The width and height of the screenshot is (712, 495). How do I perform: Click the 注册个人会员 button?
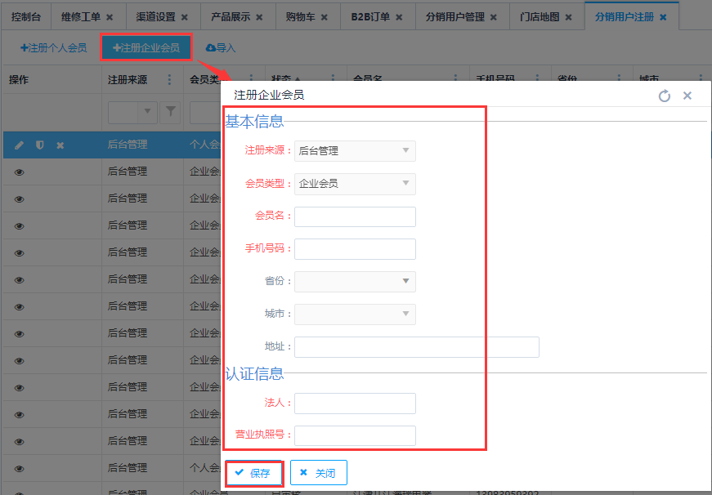pos(54,48)
